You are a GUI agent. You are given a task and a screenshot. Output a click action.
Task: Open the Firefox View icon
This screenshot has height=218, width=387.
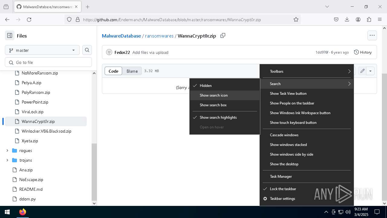point(6,7)
